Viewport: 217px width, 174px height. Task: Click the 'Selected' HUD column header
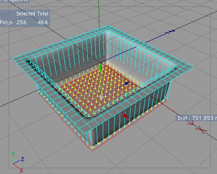pyautogui.click(x=26, y=14)
